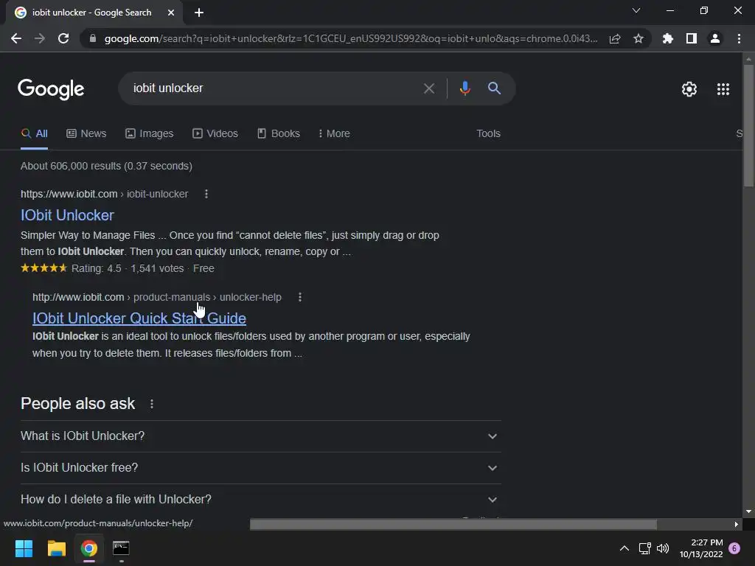Click the scroll down arrow
This screenshot has width=755, height=566.
(x=748, y=511)
